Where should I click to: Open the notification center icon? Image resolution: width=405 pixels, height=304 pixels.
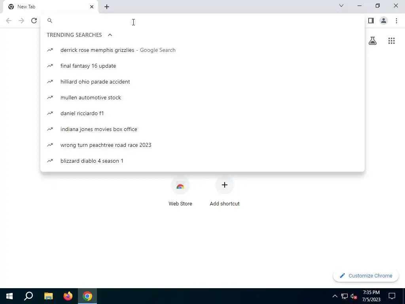pos(392,296)
